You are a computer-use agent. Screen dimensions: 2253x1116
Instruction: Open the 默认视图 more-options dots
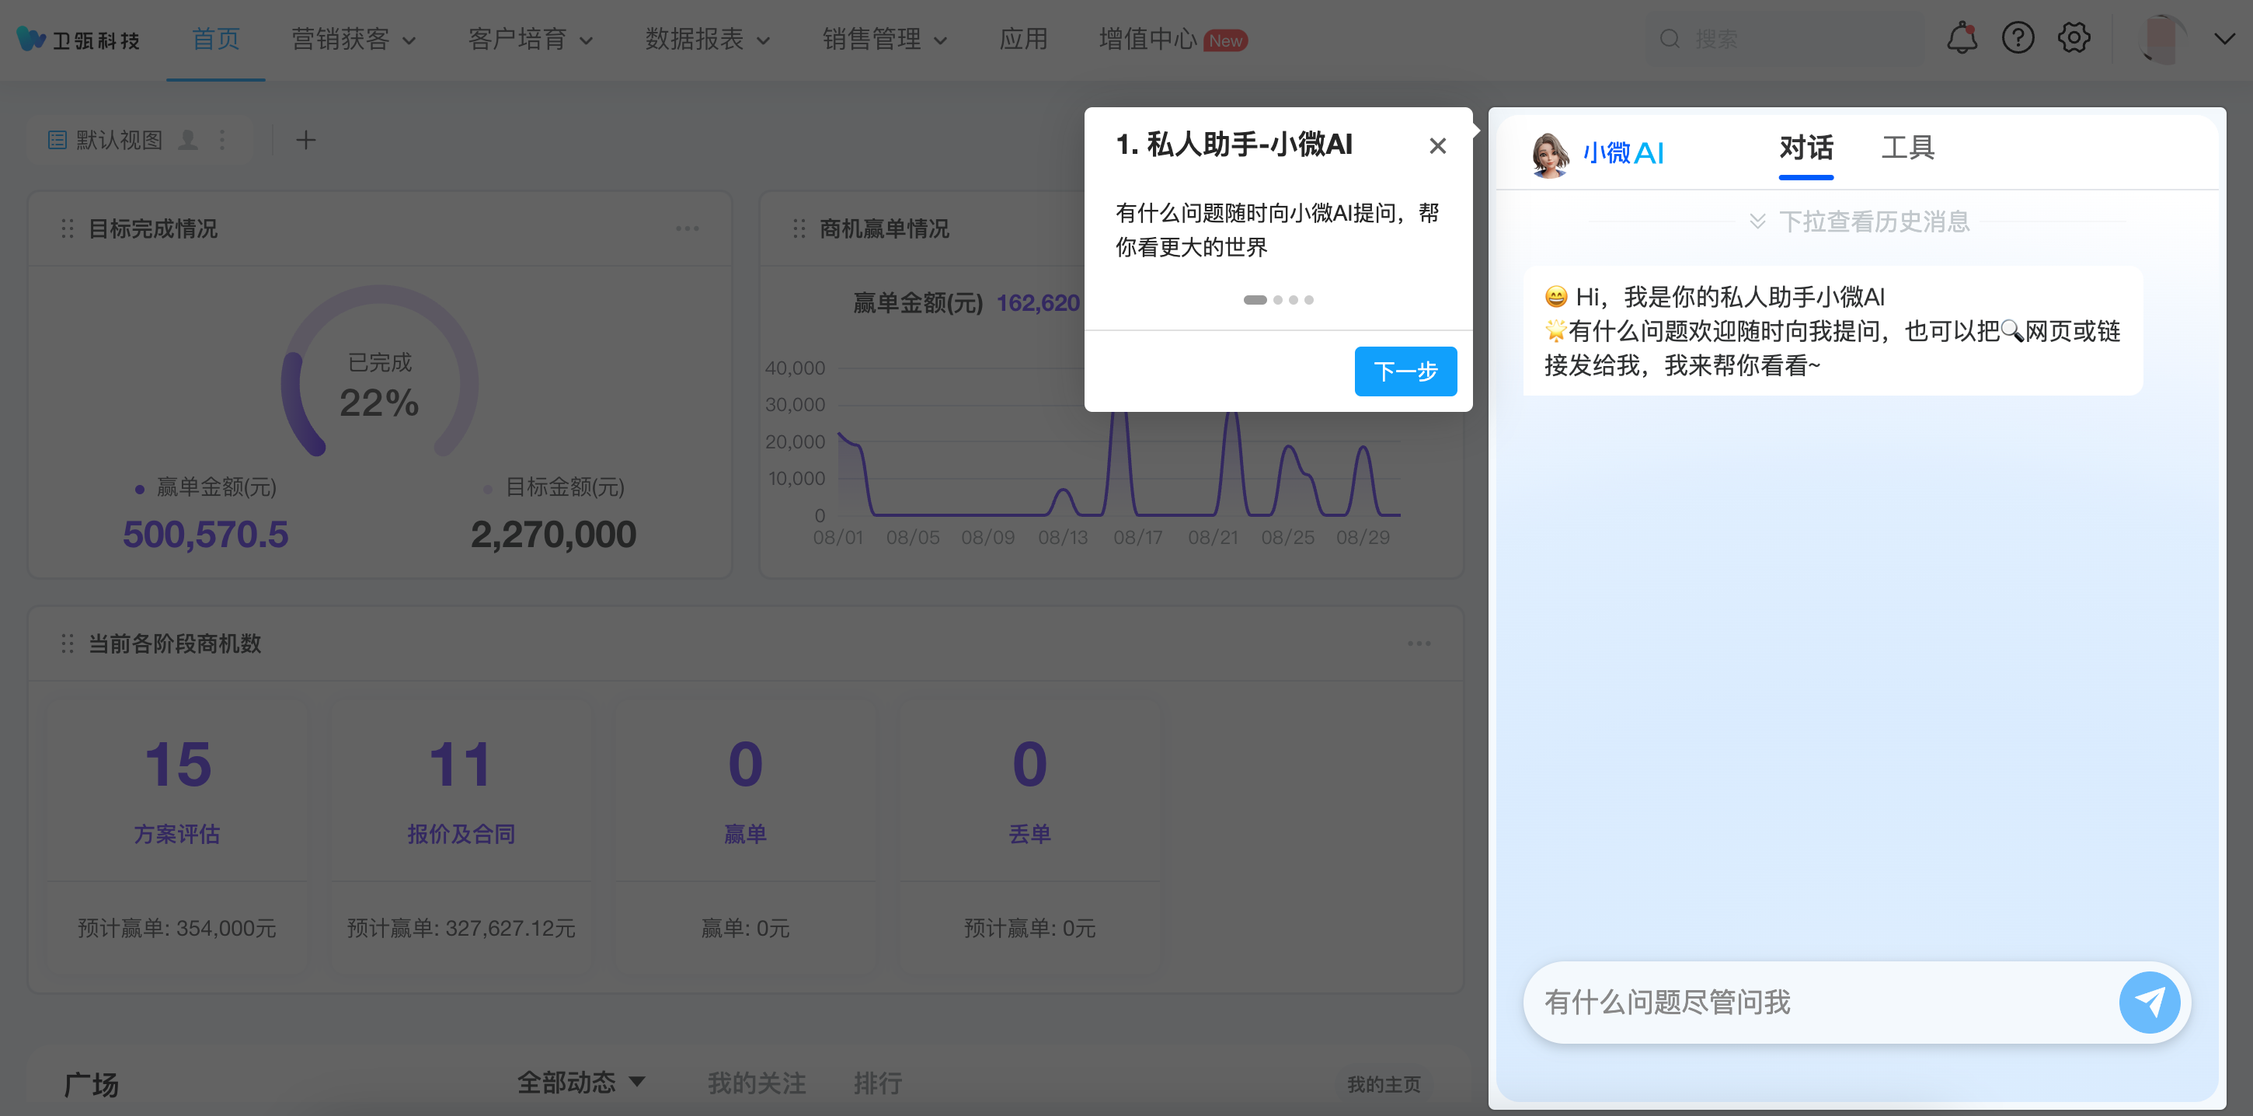click(x=222, y=140)
